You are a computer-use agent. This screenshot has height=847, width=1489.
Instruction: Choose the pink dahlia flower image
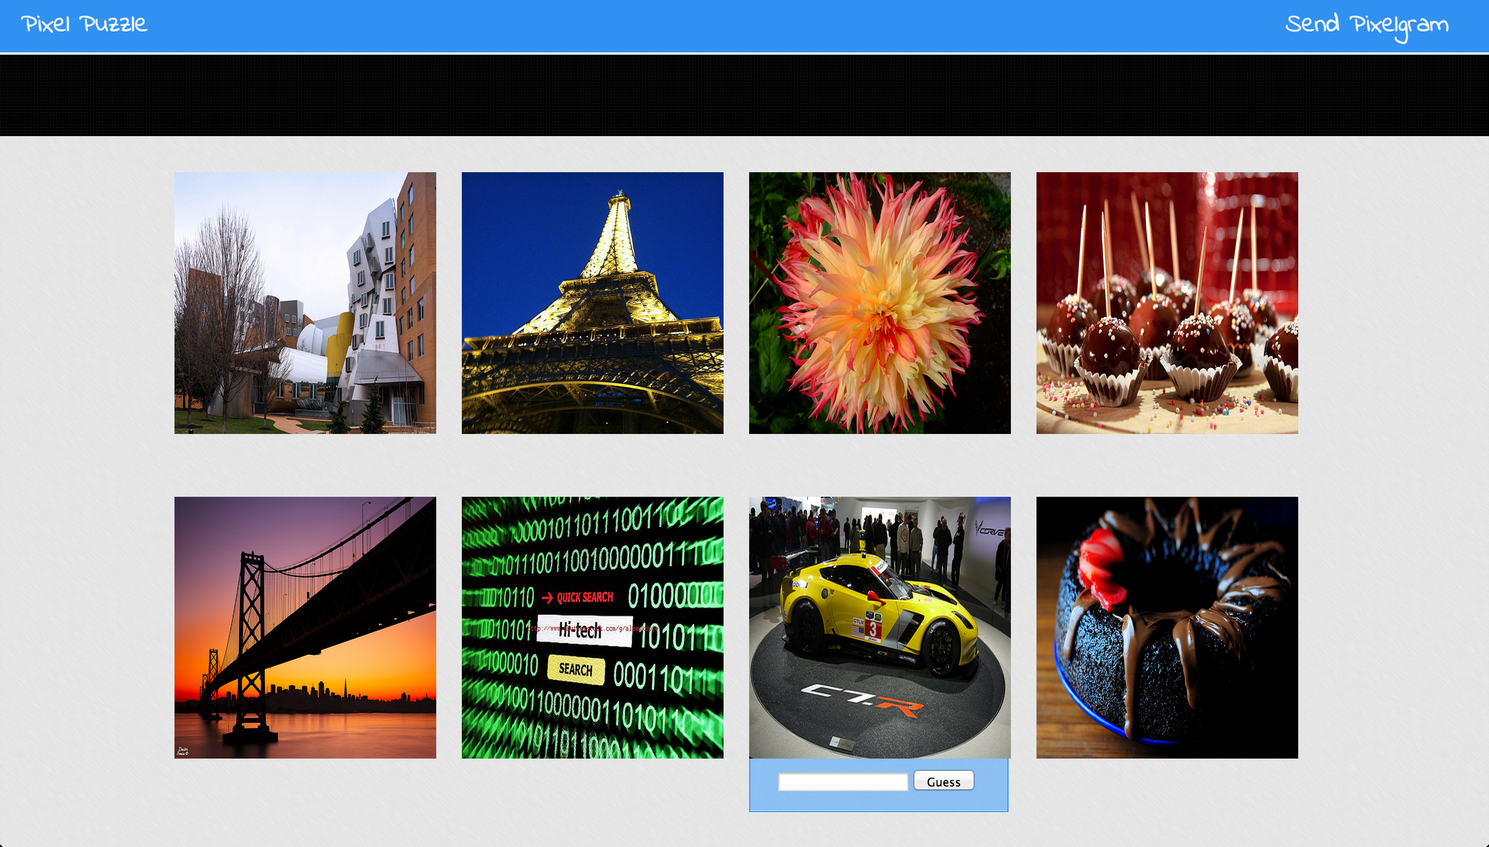pos(879,302)
